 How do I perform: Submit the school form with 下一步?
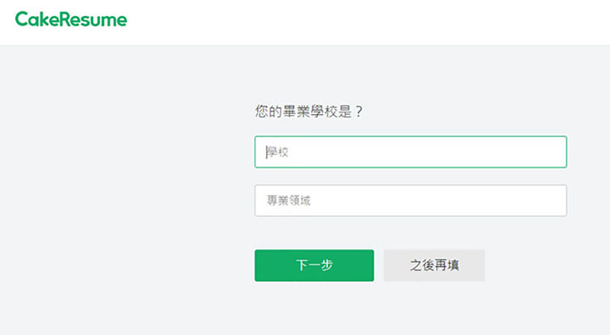(314, 266)
